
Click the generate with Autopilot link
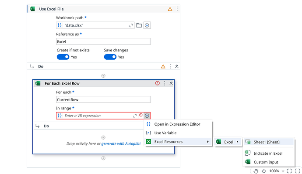click(121, 143)
